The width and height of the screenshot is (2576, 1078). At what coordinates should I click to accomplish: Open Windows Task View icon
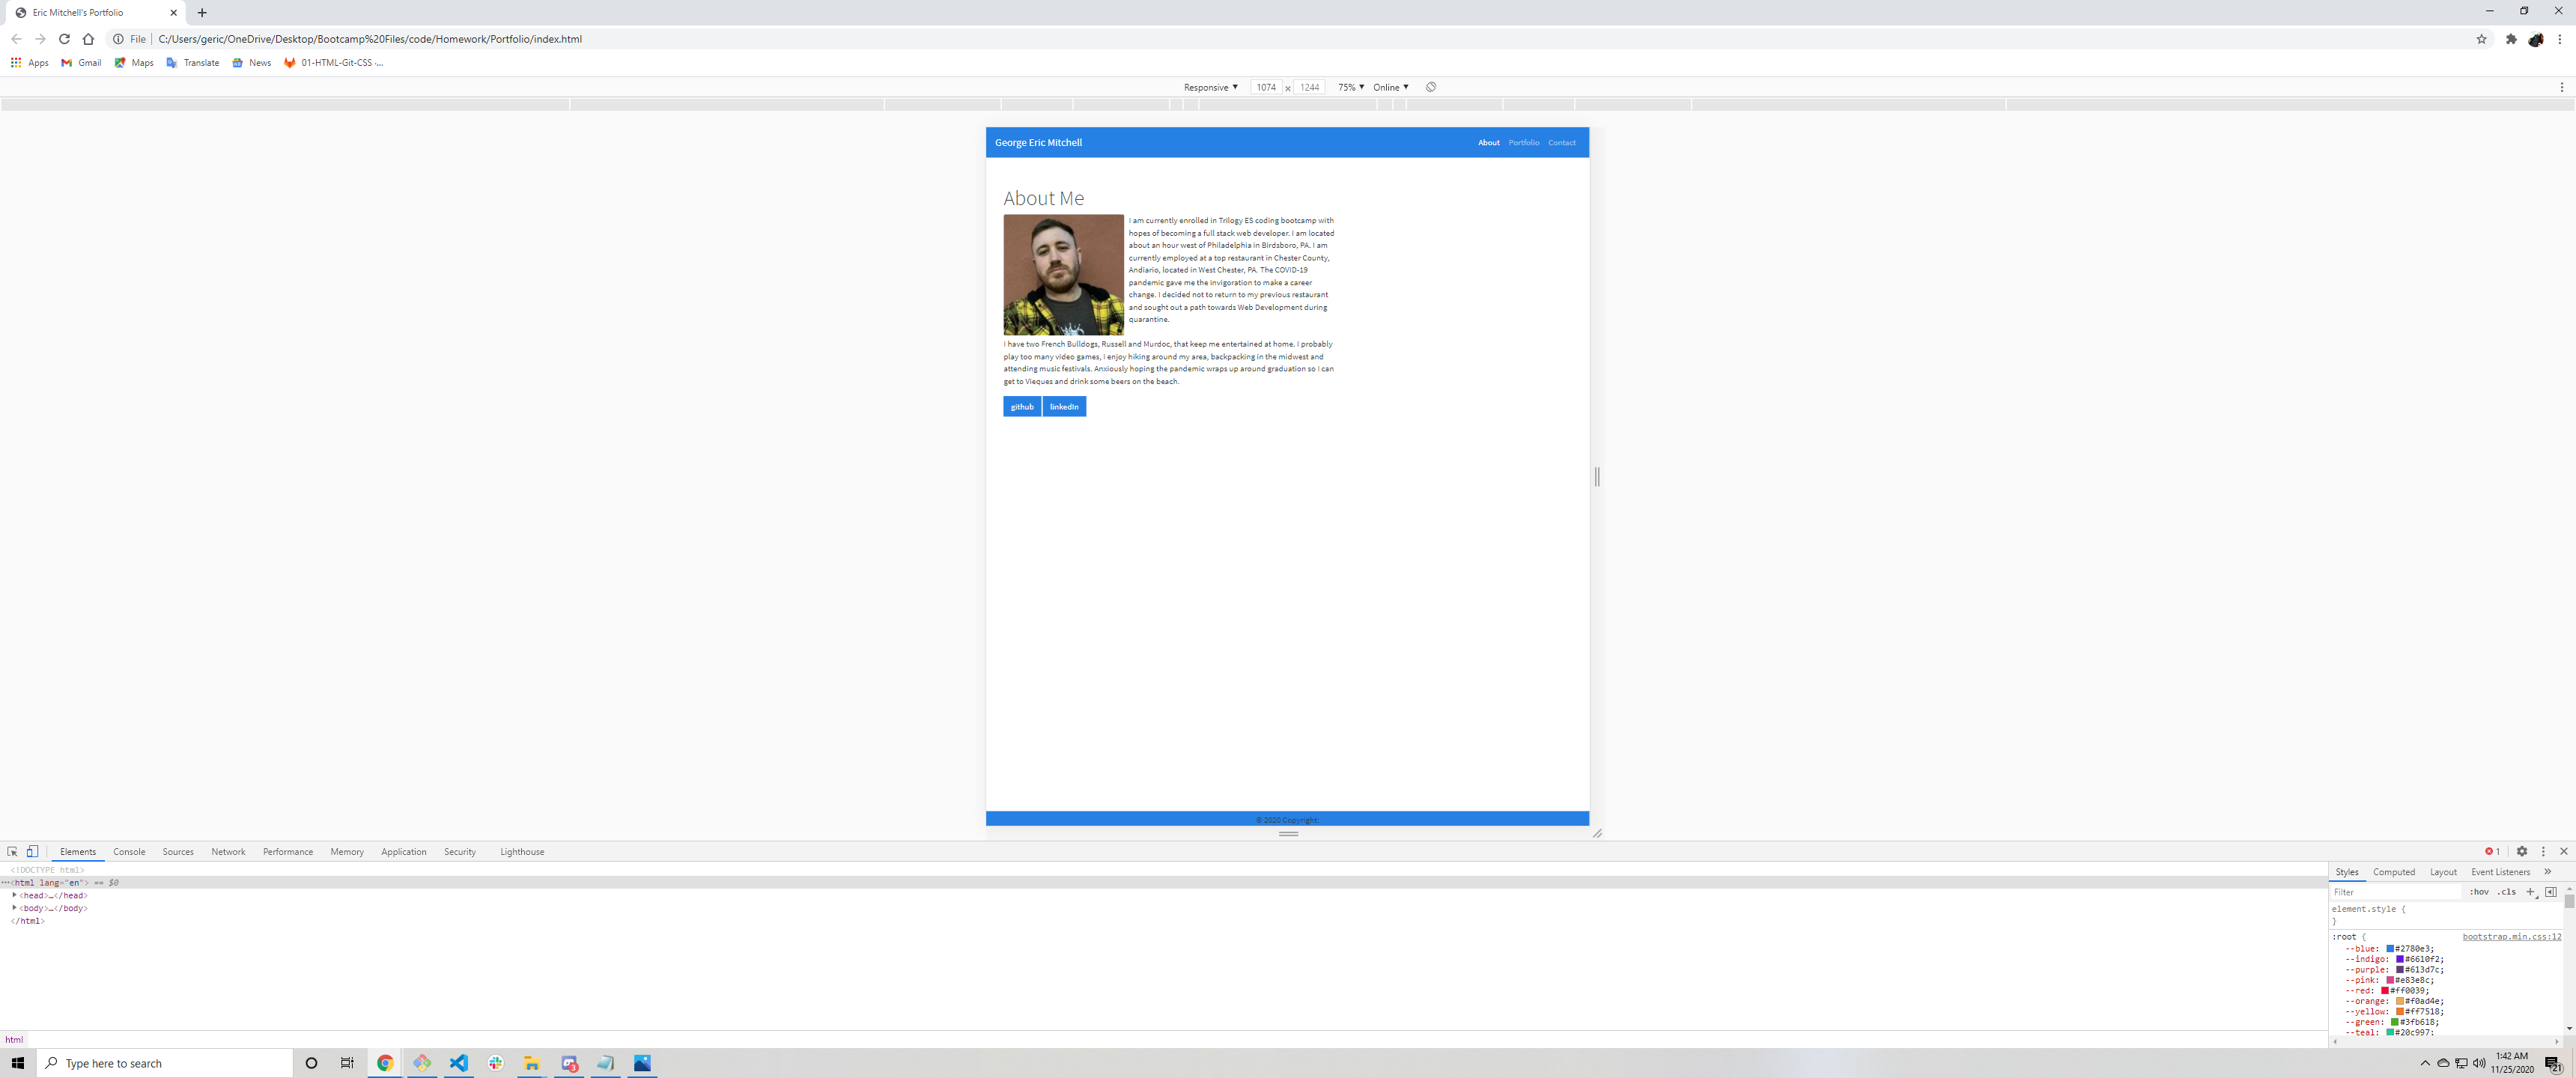coord(347,1063)
